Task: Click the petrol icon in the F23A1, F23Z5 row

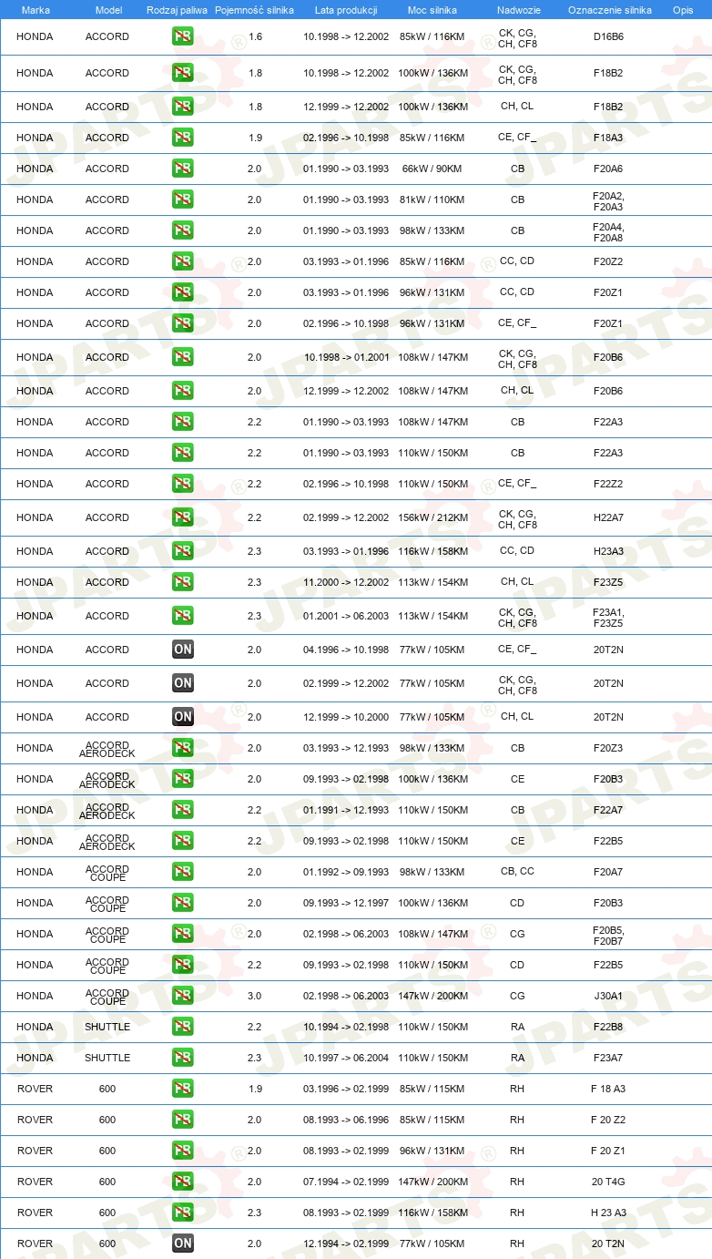Action: click(x=183, y=616)
